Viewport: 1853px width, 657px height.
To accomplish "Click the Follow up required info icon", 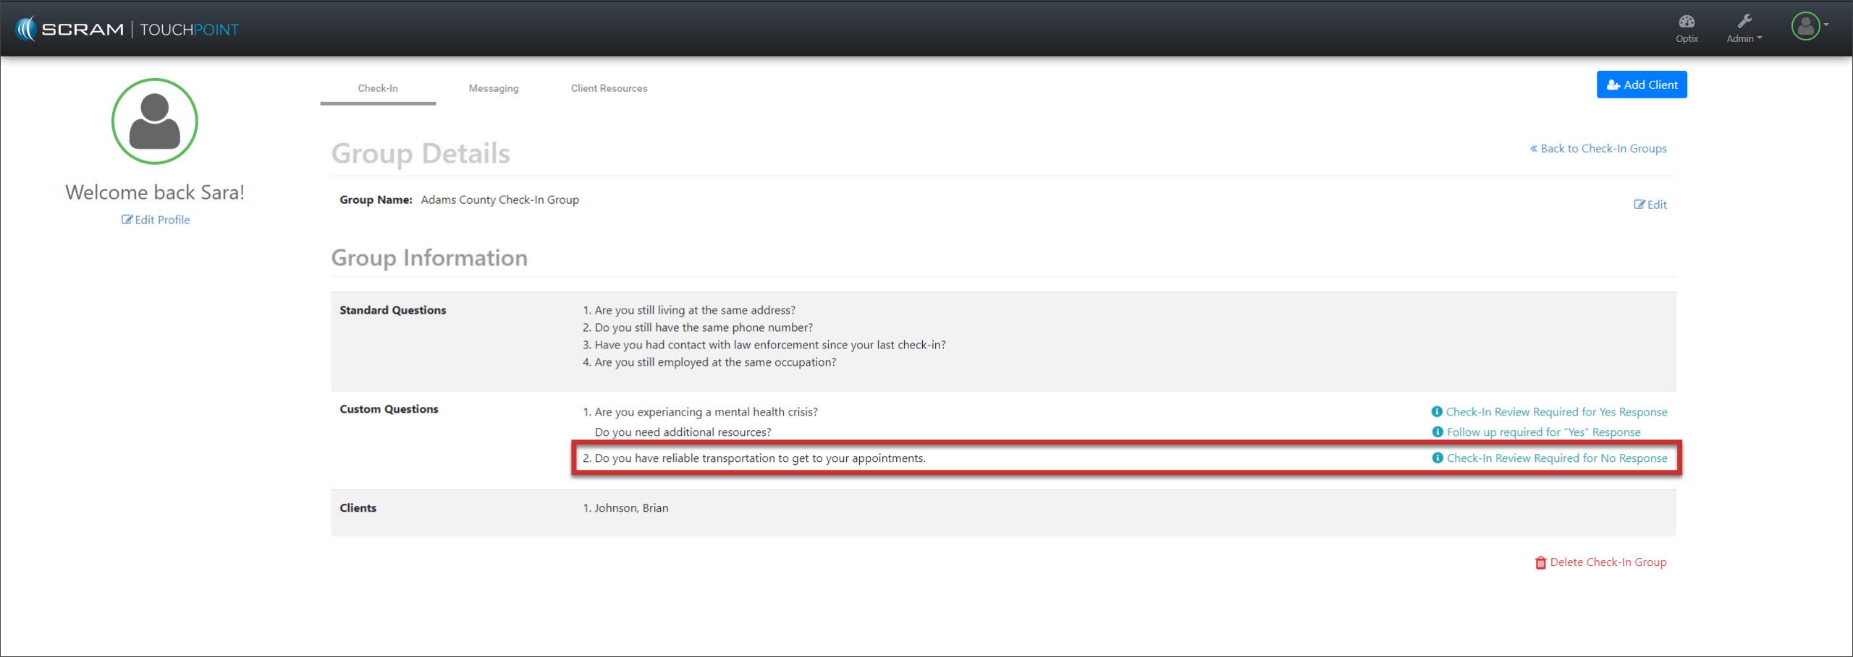I will [x=1438, y=431].
